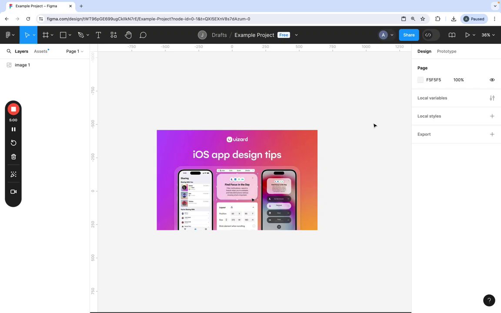Screen dimensions: 501x313
Task: Open file name options chevron
Action: 296,35
